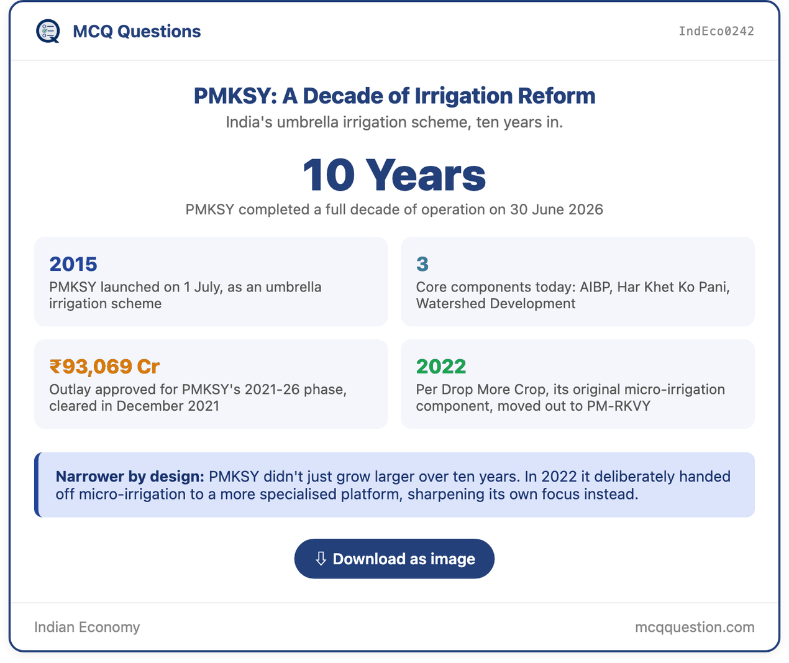This screenshot has height=663, width=789.
Task: Click the teal number 3 figure
Action: [x=422, y=264]
